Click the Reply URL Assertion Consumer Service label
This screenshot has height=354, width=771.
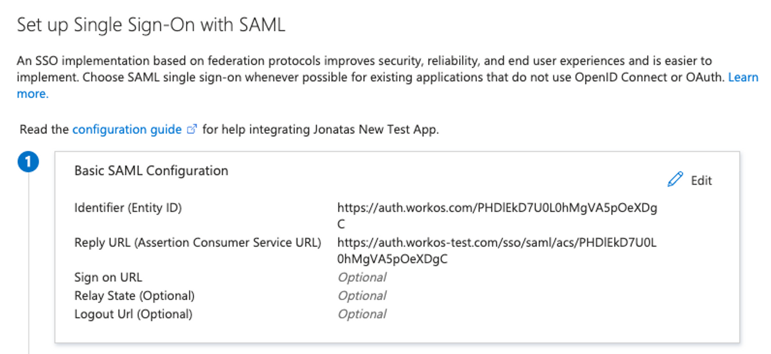coord(198,242)
